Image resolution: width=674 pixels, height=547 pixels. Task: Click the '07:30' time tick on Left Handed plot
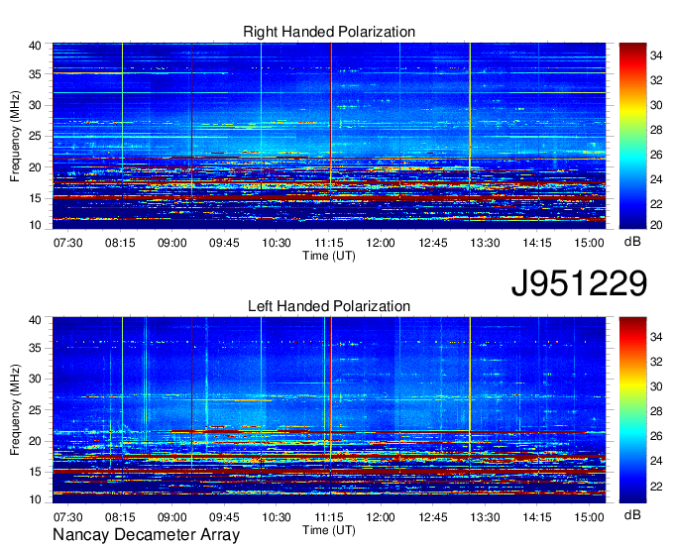68,517
